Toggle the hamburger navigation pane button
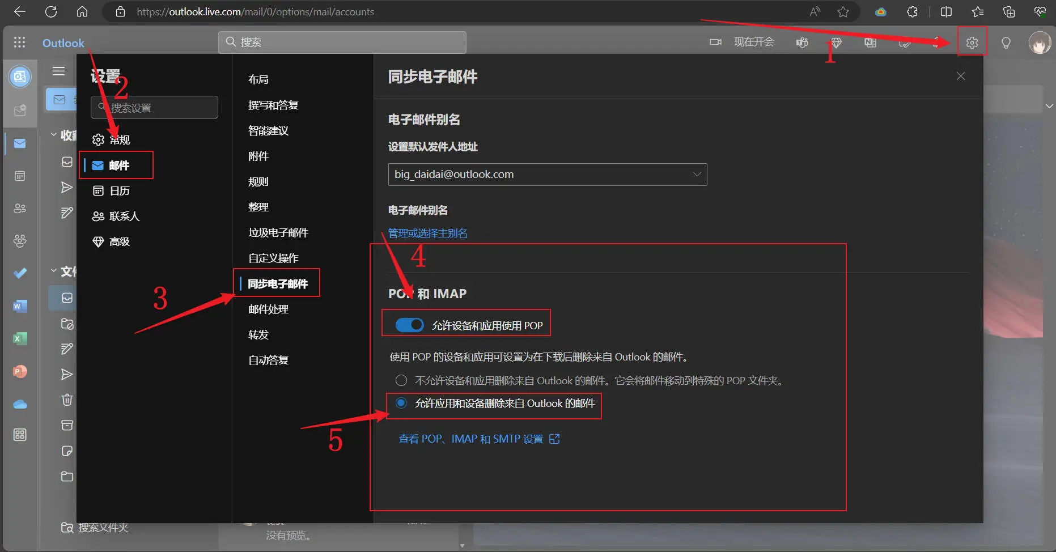The width and height of the screenshot is (1056, 552). coord(58,71)
